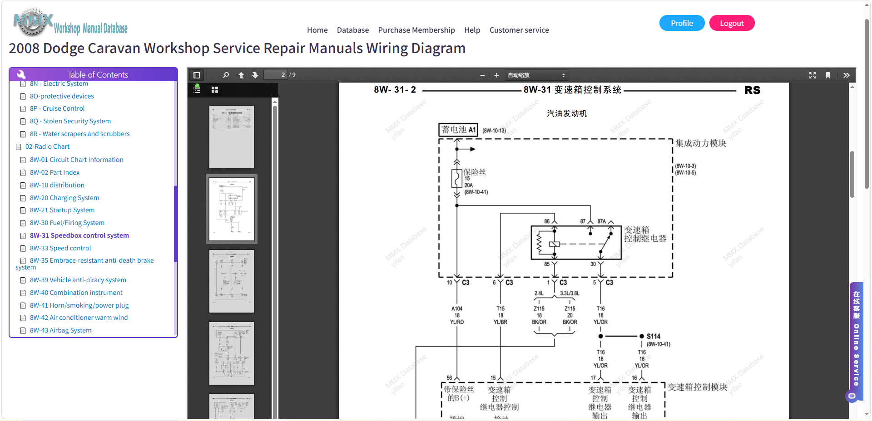Zoom in with the plus button
This screenshot has width=872, height=421.
click(x=496, y=75)
